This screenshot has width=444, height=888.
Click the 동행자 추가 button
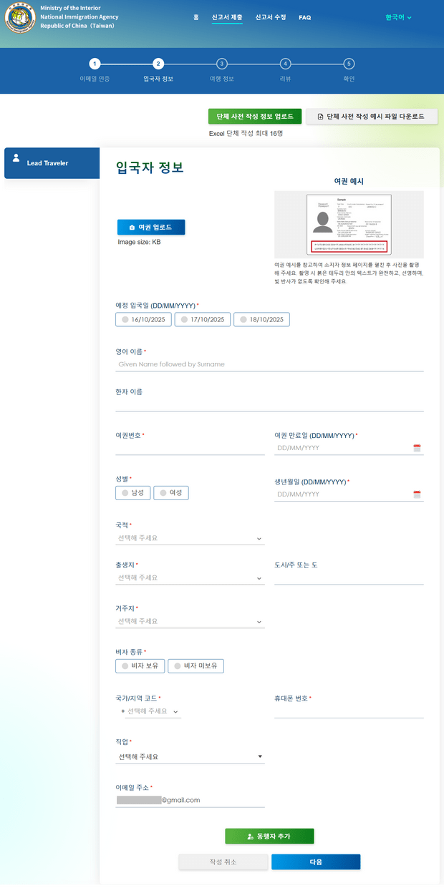pos(269,836)
